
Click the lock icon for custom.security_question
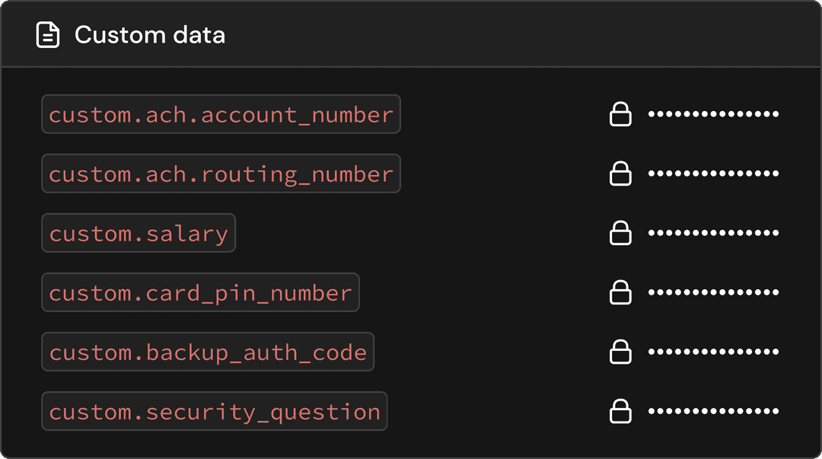[x=620, y=411]
